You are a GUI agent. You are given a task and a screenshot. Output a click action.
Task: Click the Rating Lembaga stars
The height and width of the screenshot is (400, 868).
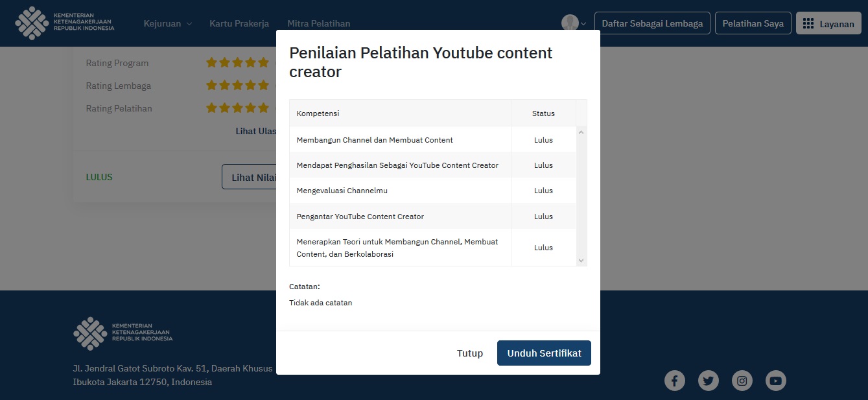(x=237, y=86)
